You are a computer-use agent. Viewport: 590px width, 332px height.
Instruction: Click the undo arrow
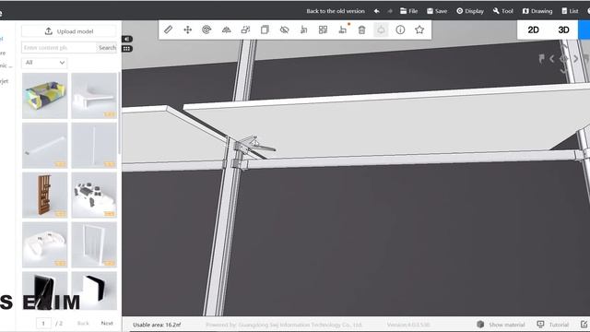pyautogui.click(x=377, y=11)
